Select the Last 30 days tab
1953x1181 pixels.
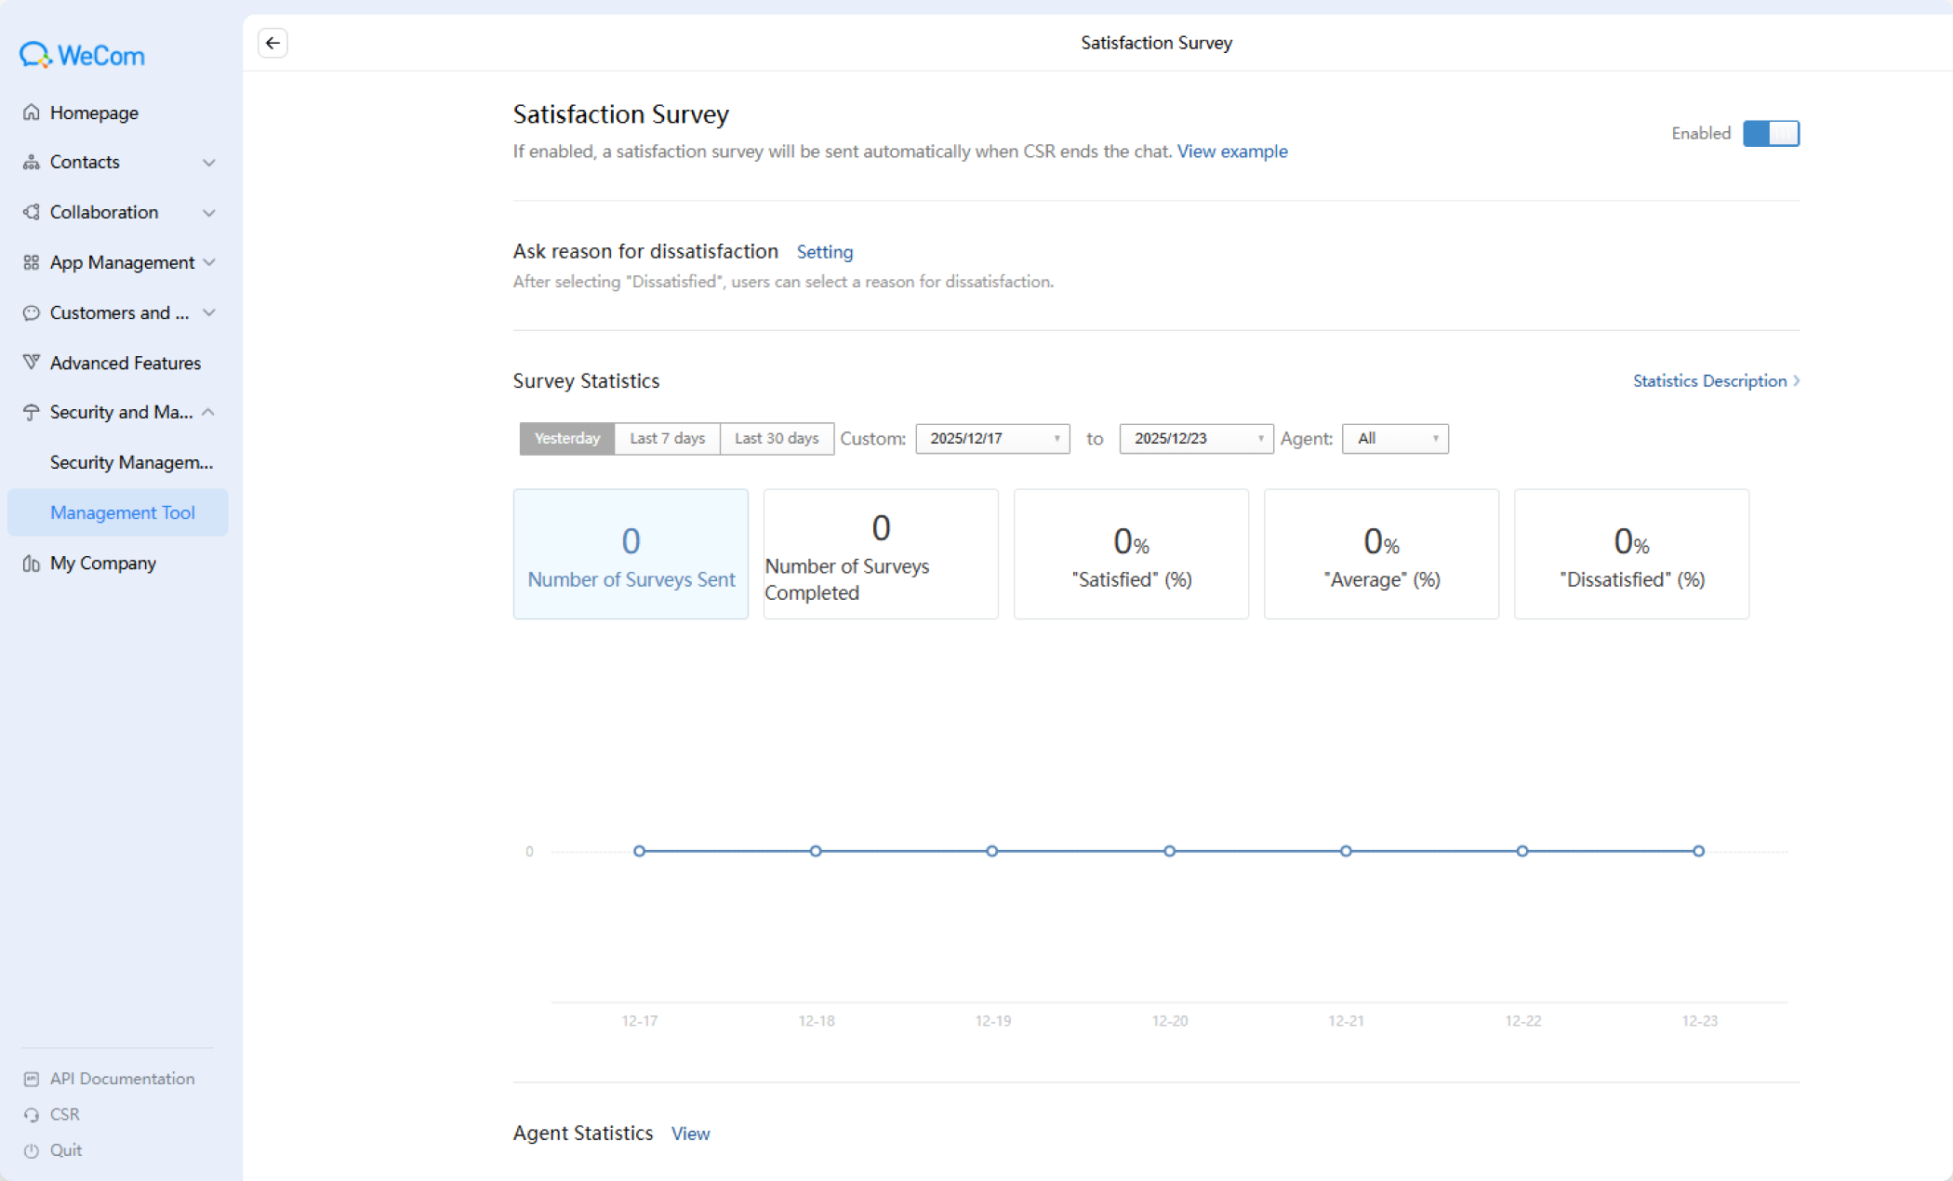tap(777, 439)
